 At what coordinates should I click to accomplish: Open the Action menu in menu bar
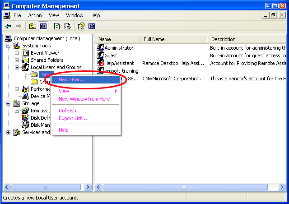pyautogui.click(x=35, y=15)
